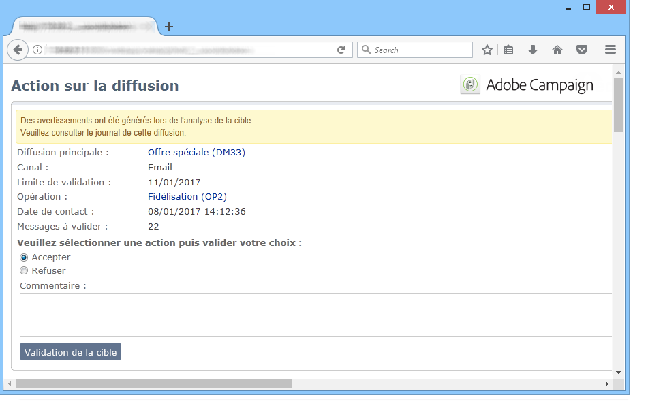The image size is (648, 408).
Task: Click the site information icon in address bar
Action: pos(38,50)
